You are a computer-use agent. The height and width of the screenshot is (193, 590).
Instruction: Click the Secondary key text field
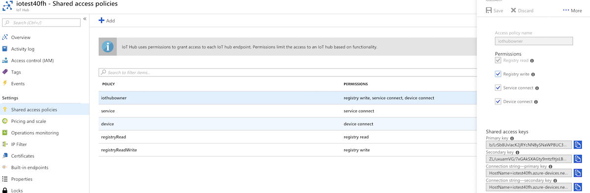tap(529, 159)
